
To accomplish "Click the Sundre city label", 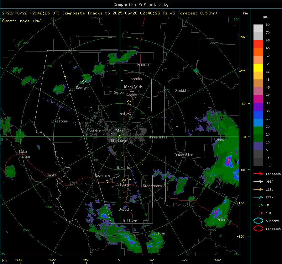I will (95, 130).
